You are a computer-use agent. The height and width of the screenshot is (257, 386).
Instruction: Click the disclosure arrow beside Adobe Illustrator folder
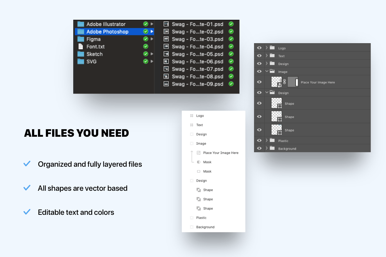coord(152,24)
